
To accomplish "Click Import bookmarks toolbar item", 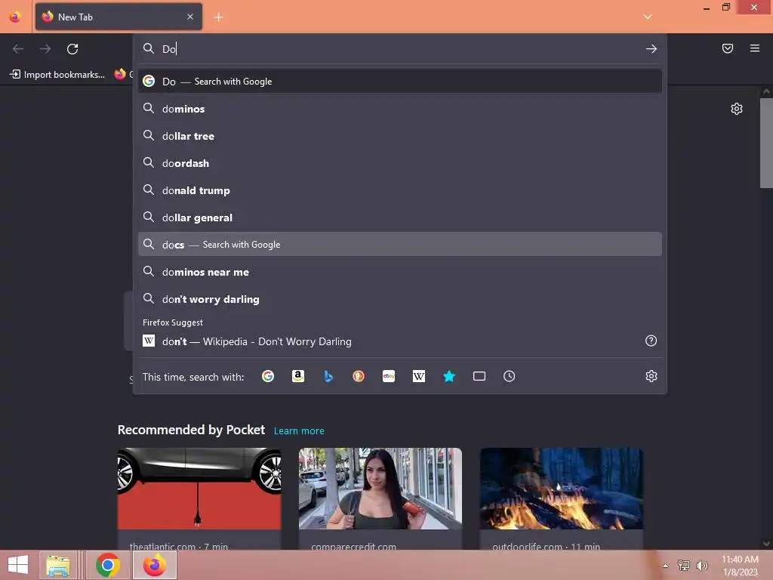I will tap(57, 75).
